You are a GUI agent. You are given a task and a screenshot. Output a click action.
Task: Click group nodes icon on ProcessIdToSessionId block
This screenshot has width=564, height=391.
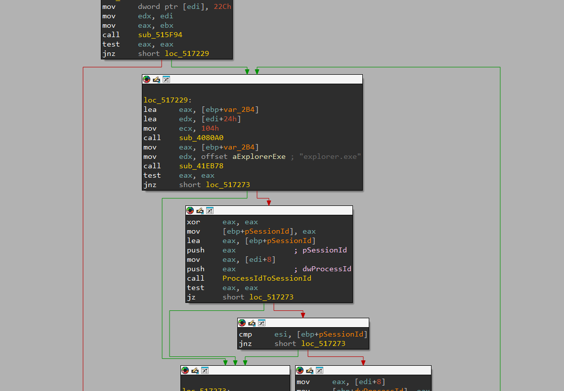tap(210, 210)
